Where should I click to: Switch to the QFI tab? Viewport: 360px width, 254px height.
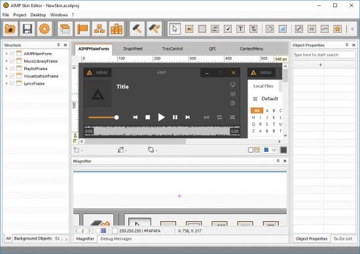pyautogui.click(x=212, y=48)
